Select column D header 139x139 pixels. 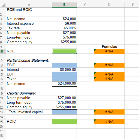pos(109,5)
